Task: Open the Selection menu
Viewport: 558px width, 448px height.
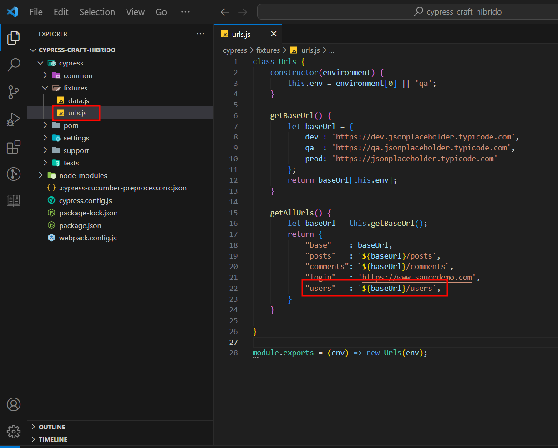Action: click(97, 12)
